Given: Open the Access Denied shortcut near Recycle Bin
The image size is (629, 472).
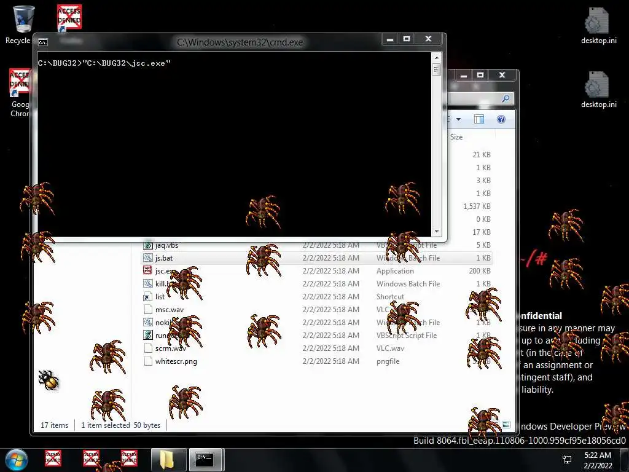Looking at the screenshot, I should (x=69, y=18).
